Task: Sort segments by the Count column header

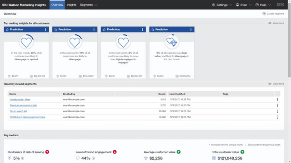Action: [141, 94]
